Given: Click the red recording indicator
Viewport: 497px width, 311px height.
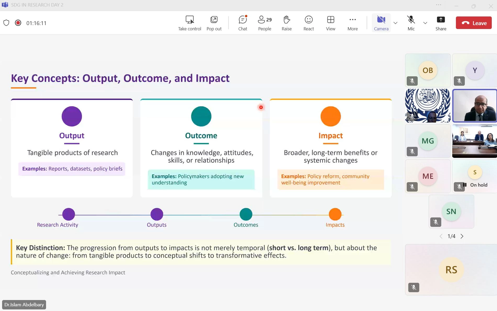Looking at the screenshot, I should tap(18, 23).
